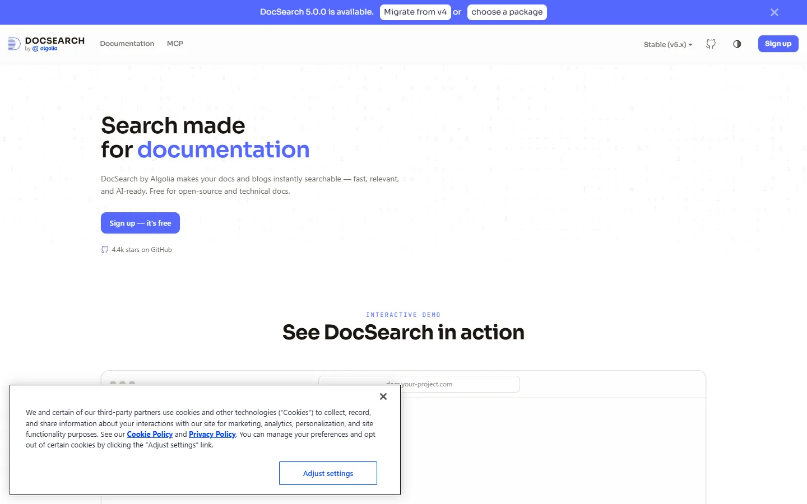Screen dimensions: 807x504
Task: Open the DocSearch logo home link
Action: [x=47, y=44]
